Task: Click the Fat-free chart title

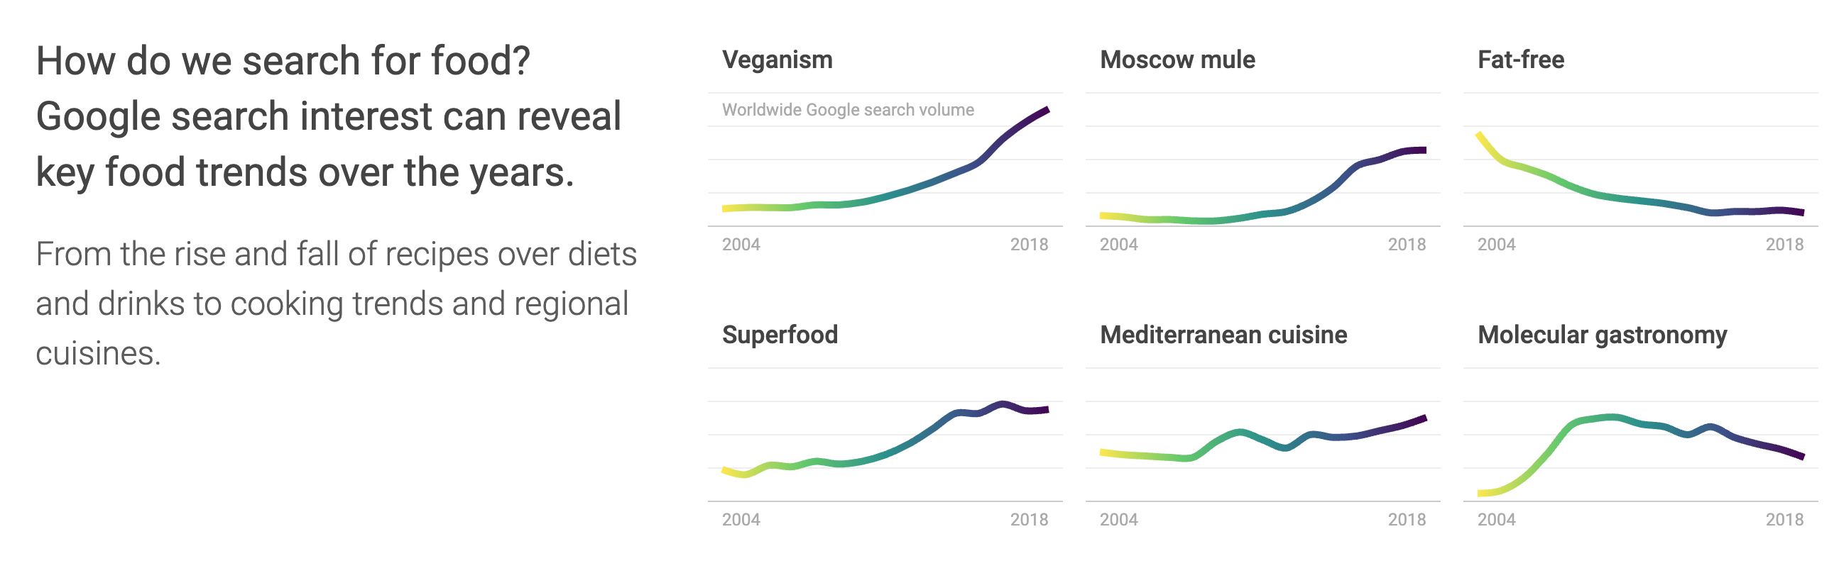Action: pos(1521,60)
